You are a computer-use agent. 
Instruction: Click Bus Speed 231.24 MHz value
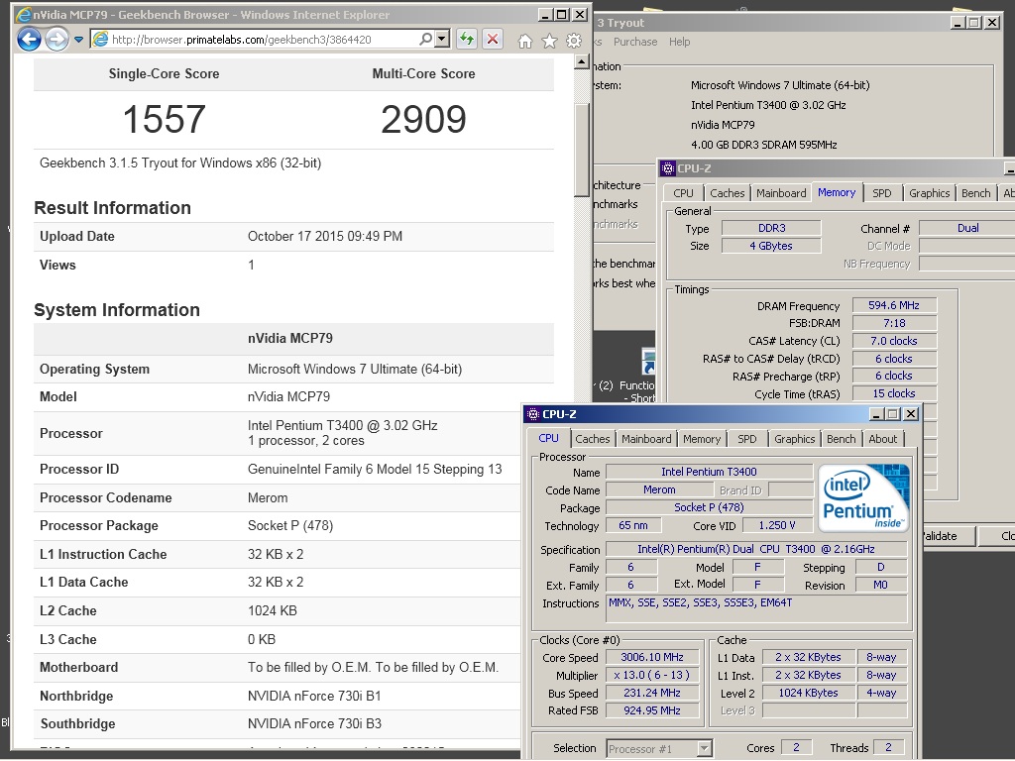point(652,693)
